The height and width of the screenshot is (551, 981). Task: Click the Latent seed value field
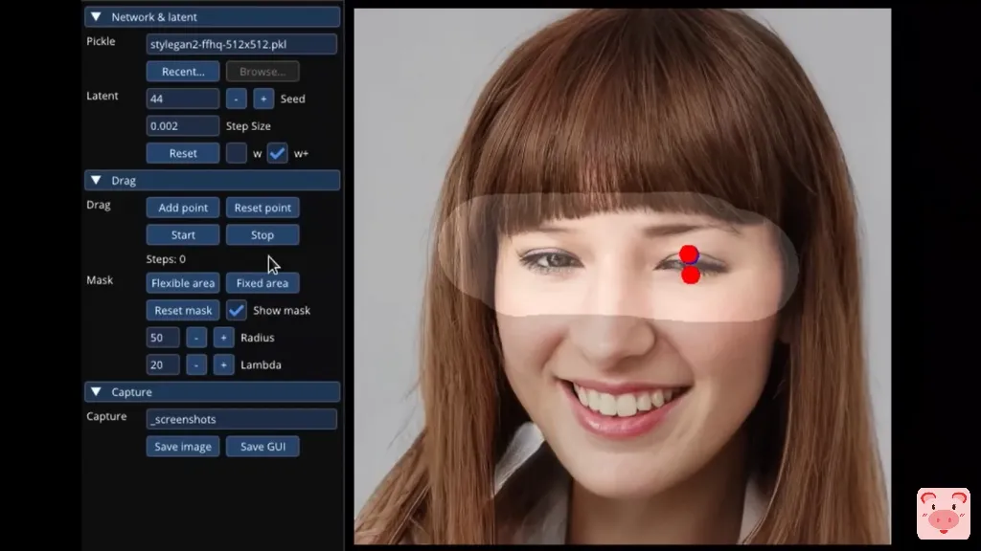[x=183, y=99]
